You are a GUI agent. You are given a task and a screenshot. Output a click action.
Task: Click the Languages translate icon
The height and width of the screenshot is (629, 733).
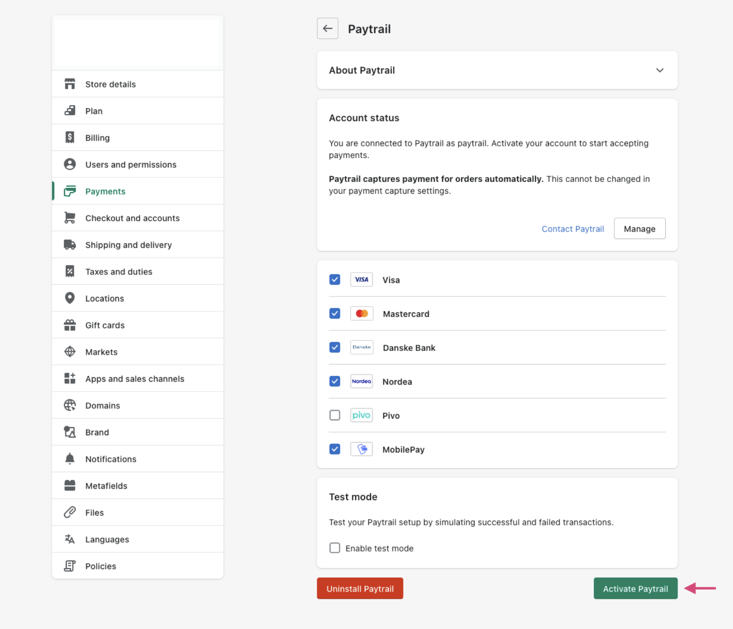pos(70,539)
